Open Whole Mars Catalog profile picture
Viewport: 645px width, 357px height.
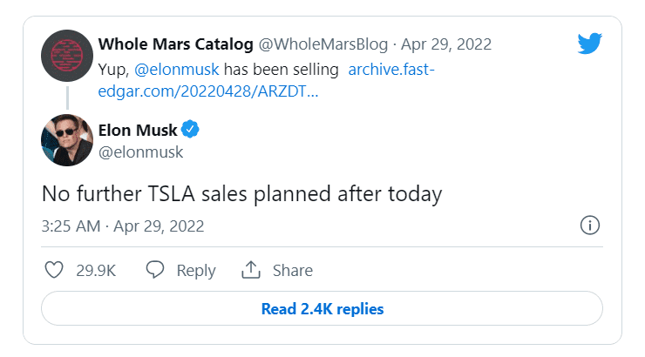pos(67,57)
